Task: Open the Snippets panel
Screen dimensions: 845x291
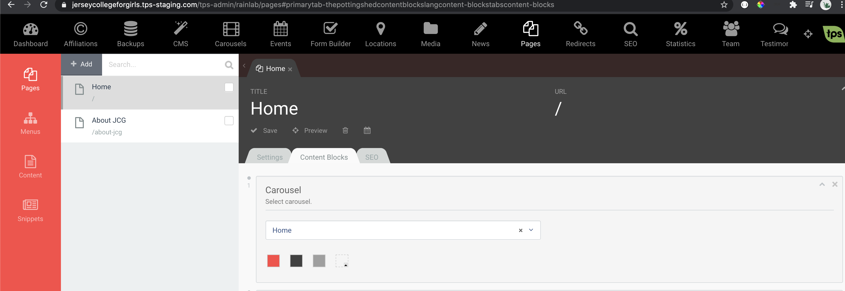Action: coord(30,210)
